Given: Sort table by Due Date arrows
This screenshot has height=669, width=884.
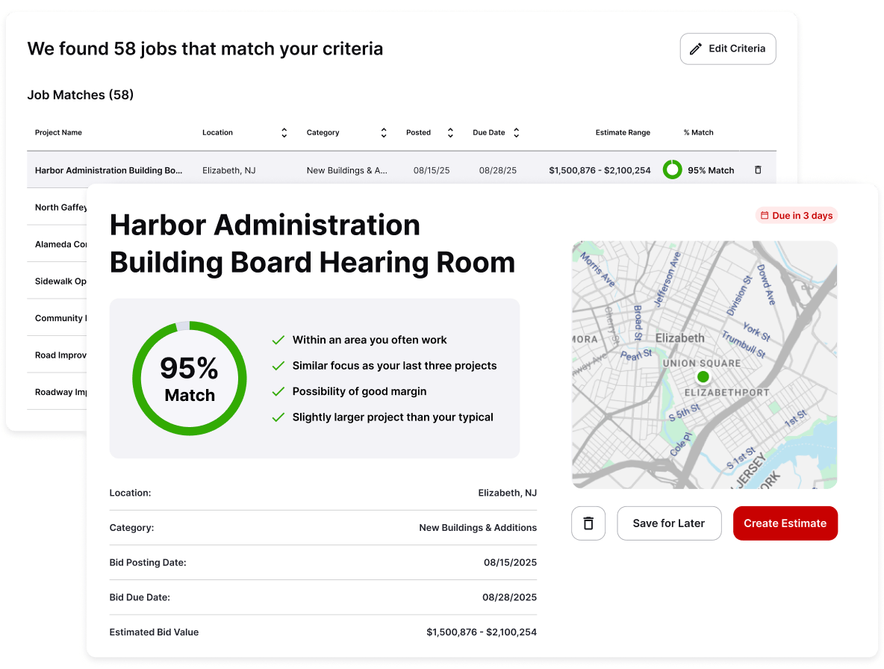Looking at the screenshot, I should coord(516,133).
